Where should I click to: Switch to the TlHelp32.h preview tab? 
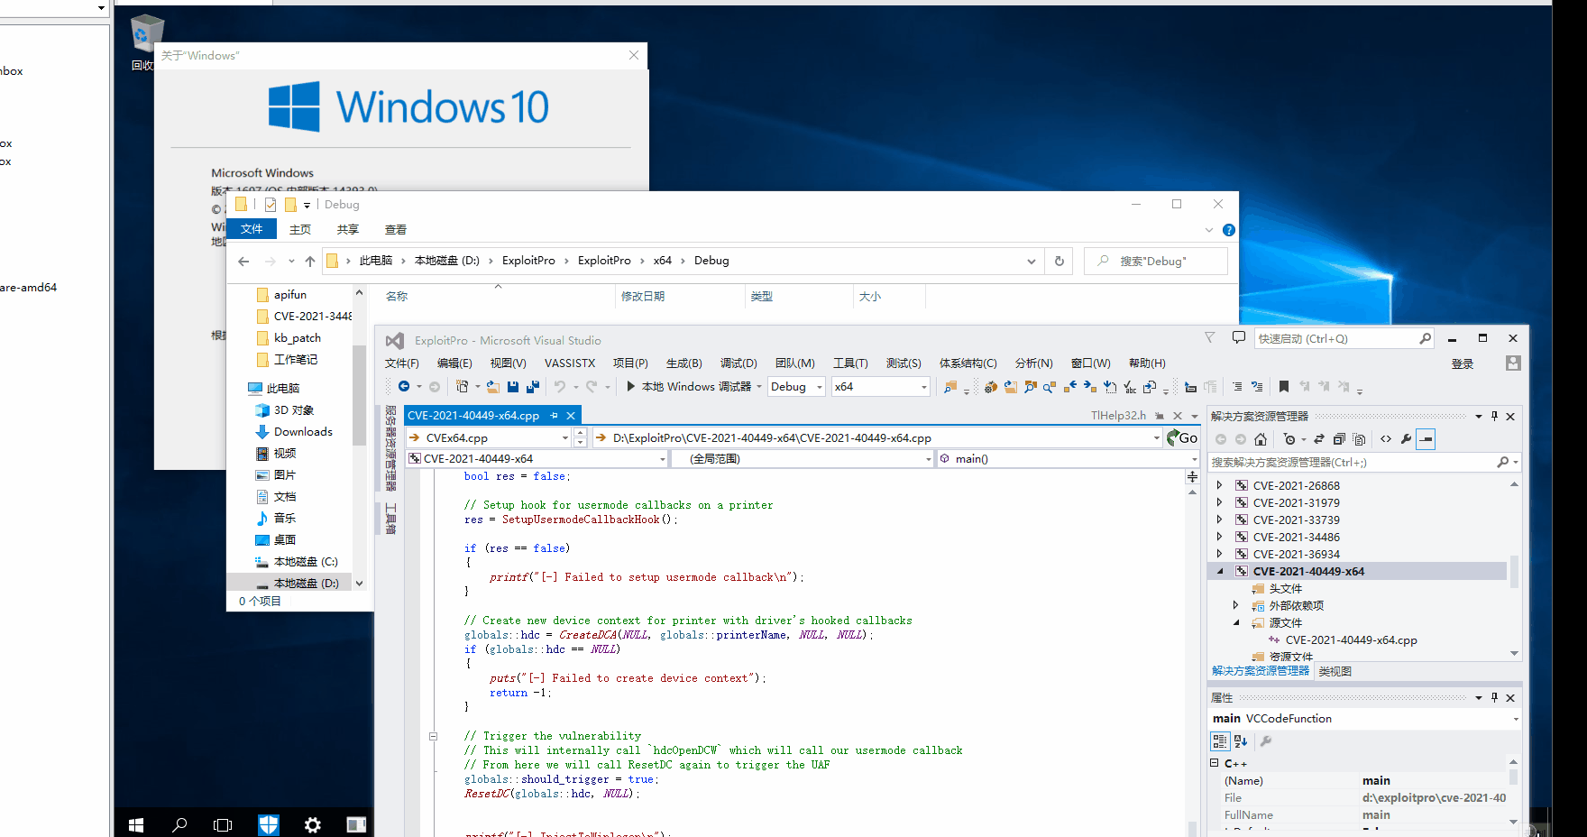pos(1118,416)
